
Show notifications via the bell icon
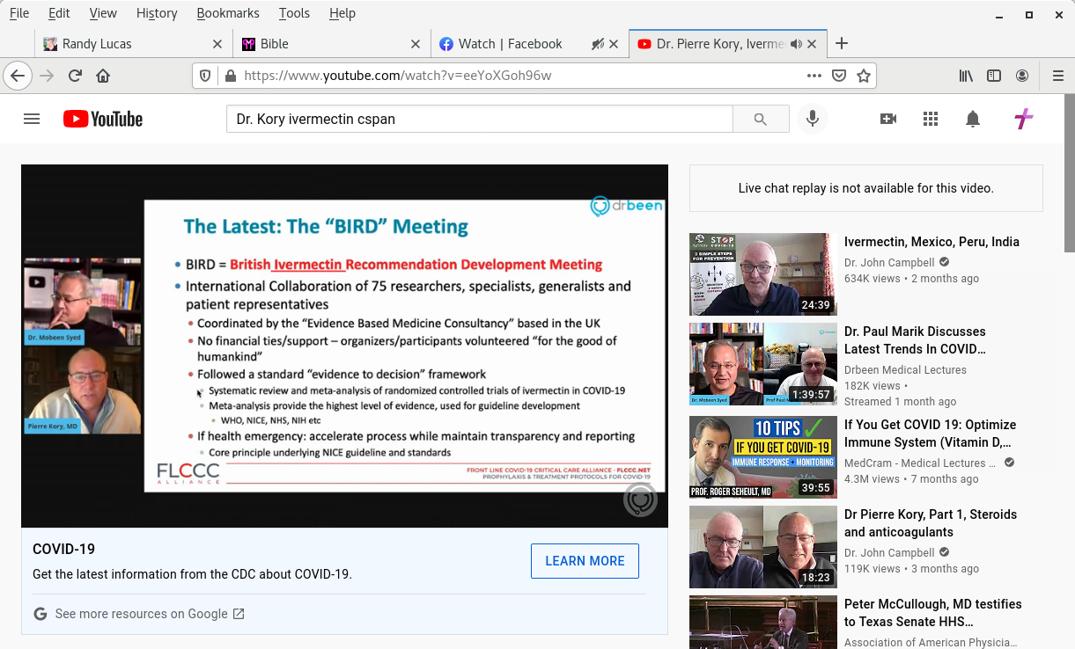pos(973,119)
